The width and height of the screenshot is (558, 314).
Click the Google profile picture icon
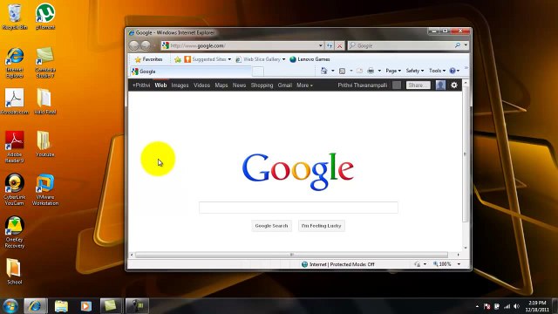pos(440,85)
